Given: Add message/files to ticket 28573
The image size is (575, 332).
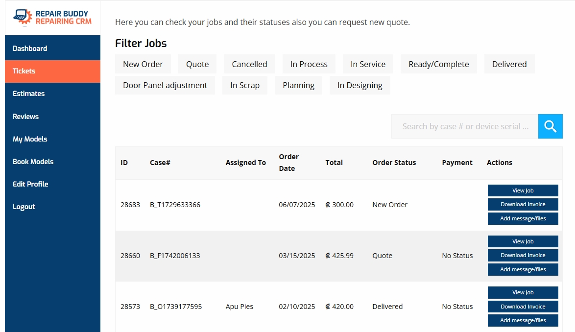Looking at the screenshot, I should 523,320.
